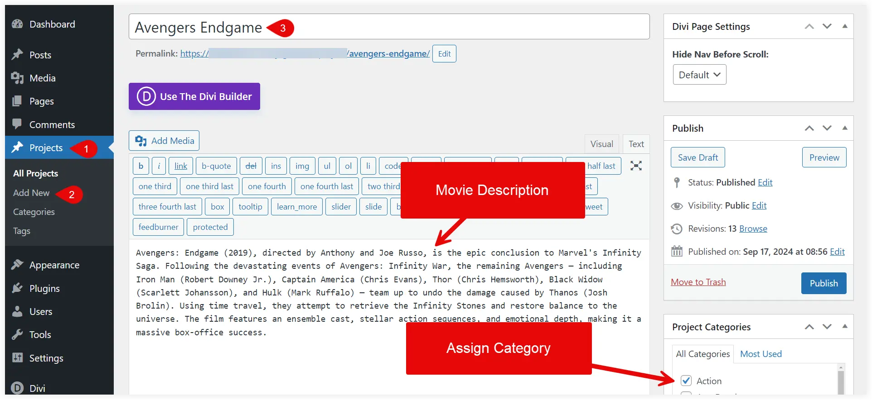872x400 pixels.
Task: Click the Media sidebar icon
Action: point(17,78)
